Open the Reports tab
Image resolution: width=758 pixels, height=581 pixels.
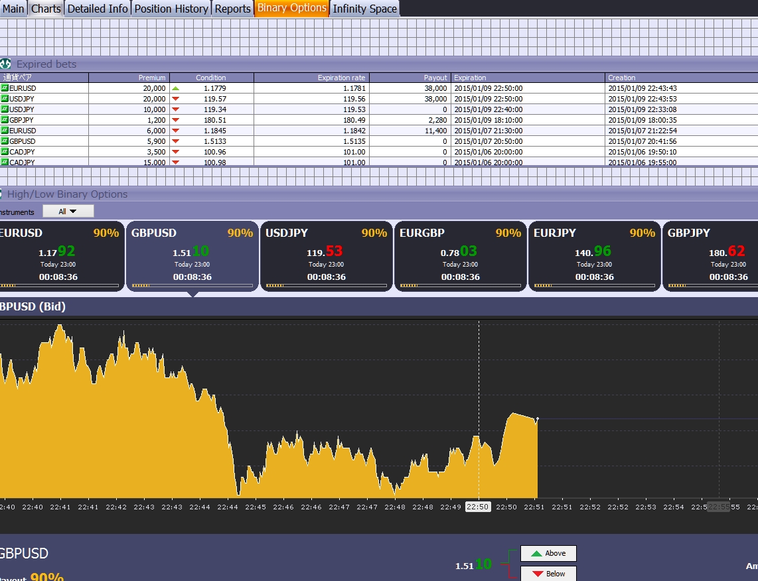232,9
